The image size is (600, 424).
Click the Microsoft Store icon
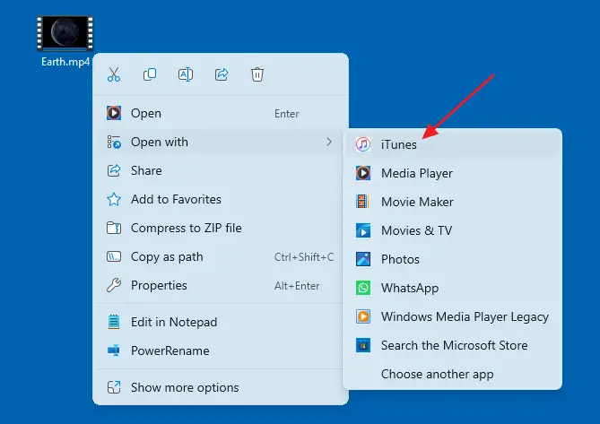click(362, 345)
